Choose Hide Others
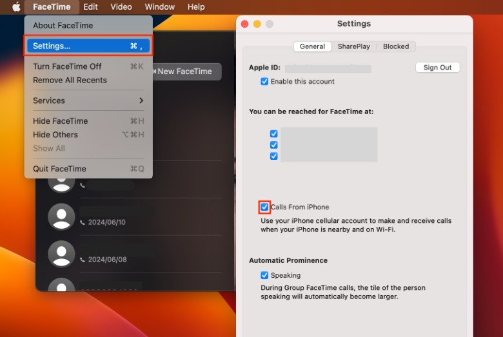The image size is (503, 337). click(88, 135)
